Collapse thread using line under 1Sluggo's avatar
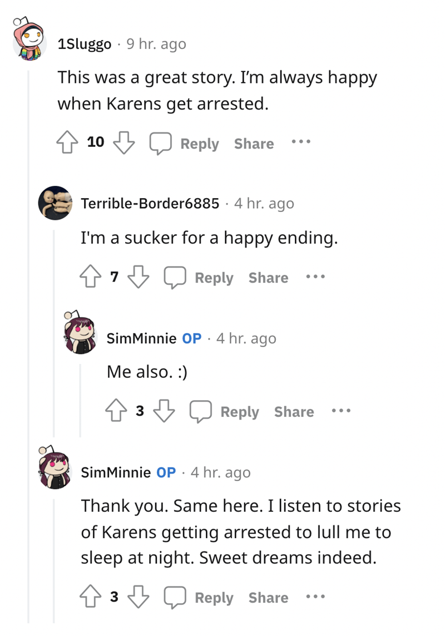Image resolution: width=445 pixels, height=636 pixels. coord(28,334)
